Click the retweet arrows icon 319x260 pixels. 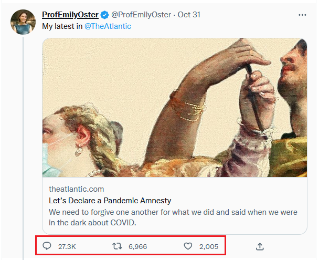[117, 246]
